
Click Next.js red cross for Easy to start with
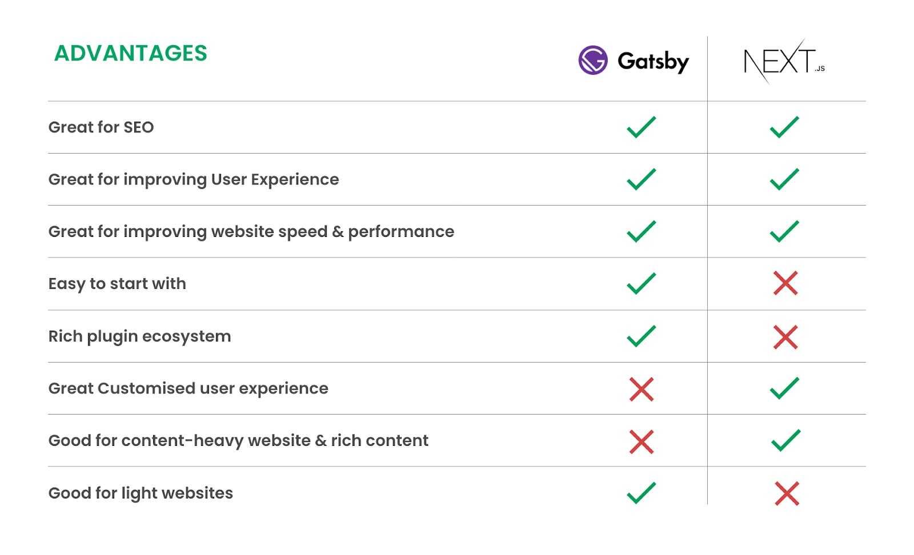[785, 283]
